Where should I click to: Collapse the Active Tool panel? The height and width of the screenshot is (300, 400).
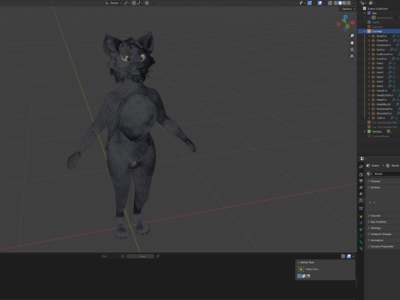(325, 262)
